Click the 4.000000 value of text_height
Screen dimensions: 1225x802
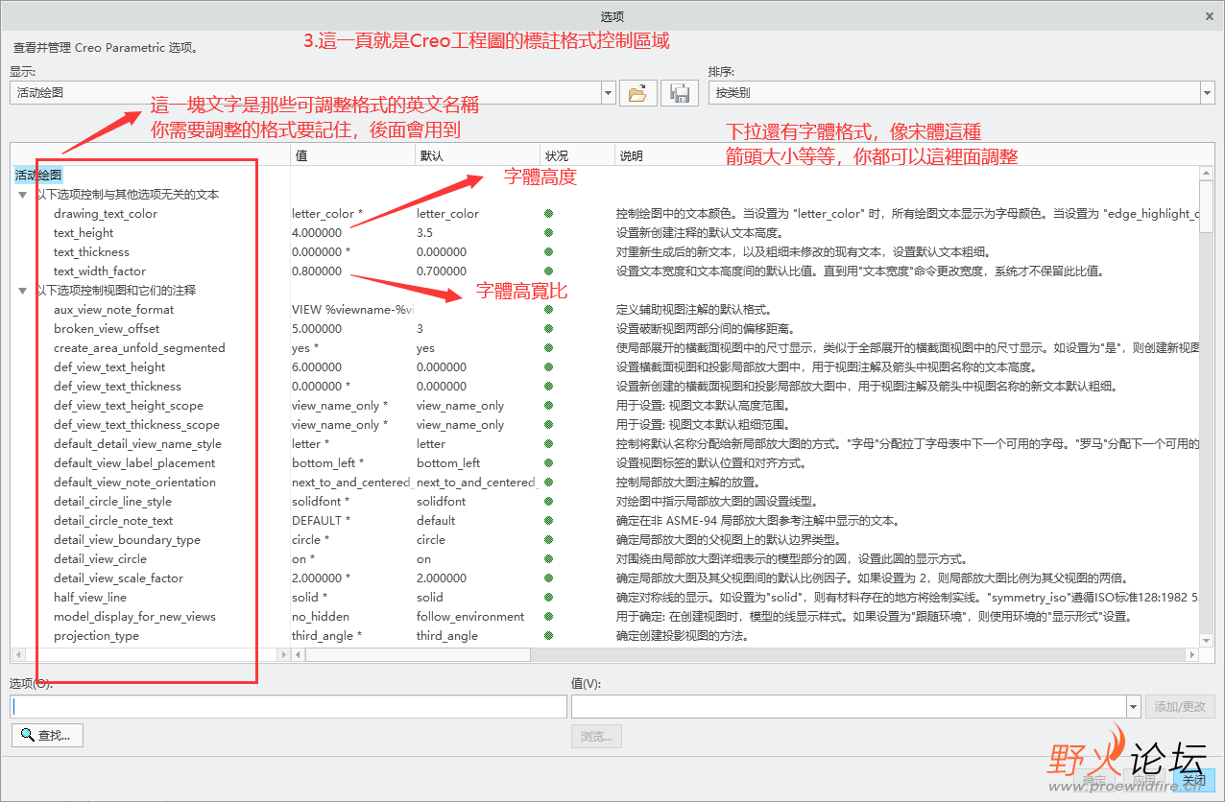pos(317,233)
